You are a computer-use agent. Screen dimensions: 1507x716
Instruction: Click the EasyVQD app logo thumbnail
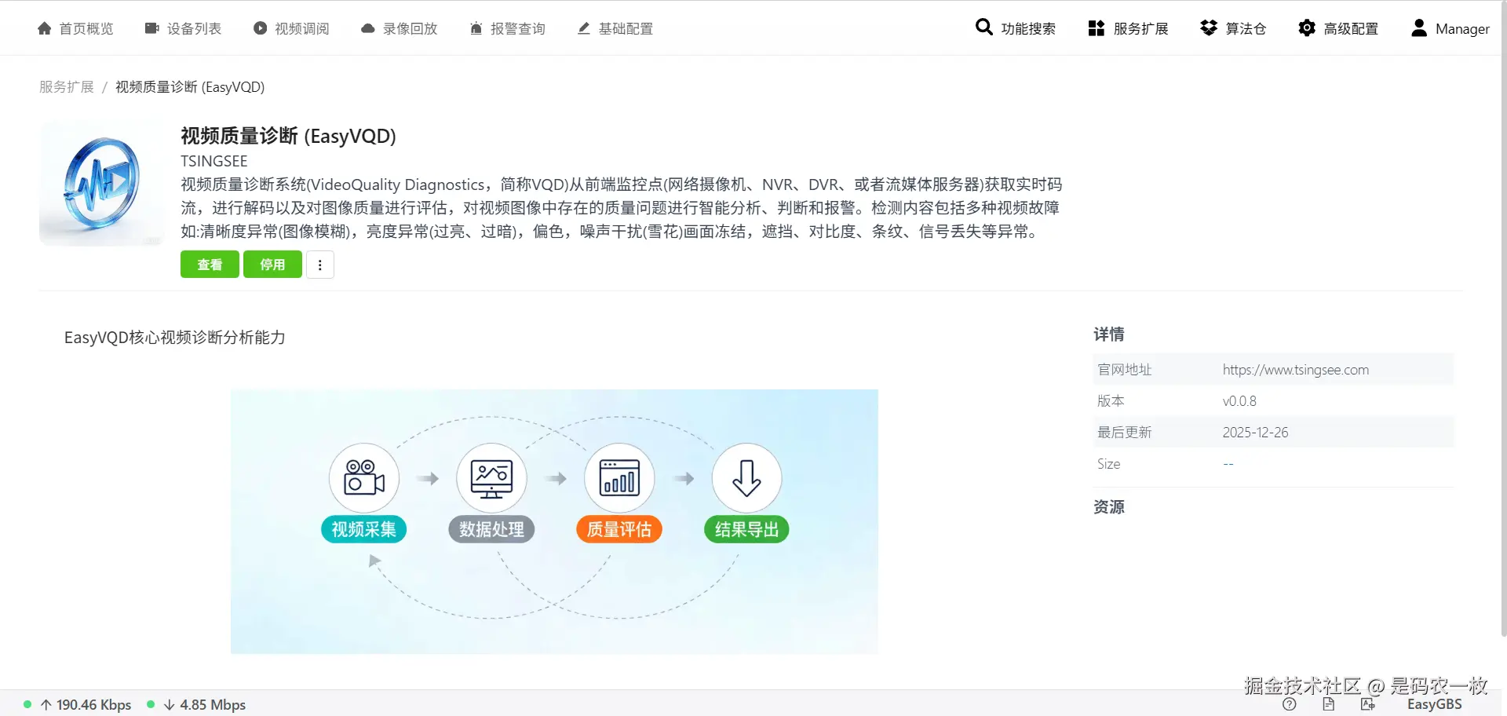(102, 183)
